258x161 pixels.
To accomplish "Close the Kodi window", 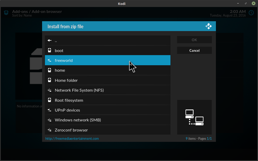I will tap(254, 3).
